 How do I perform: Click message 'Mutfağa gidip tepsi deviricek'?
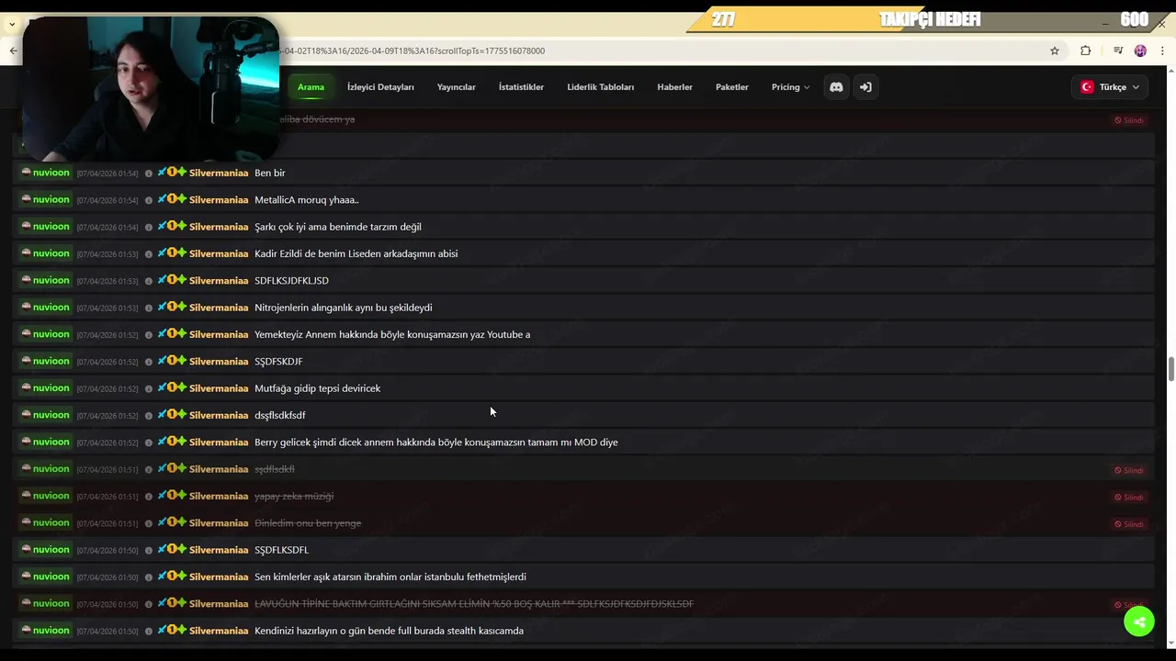[318, 388]
